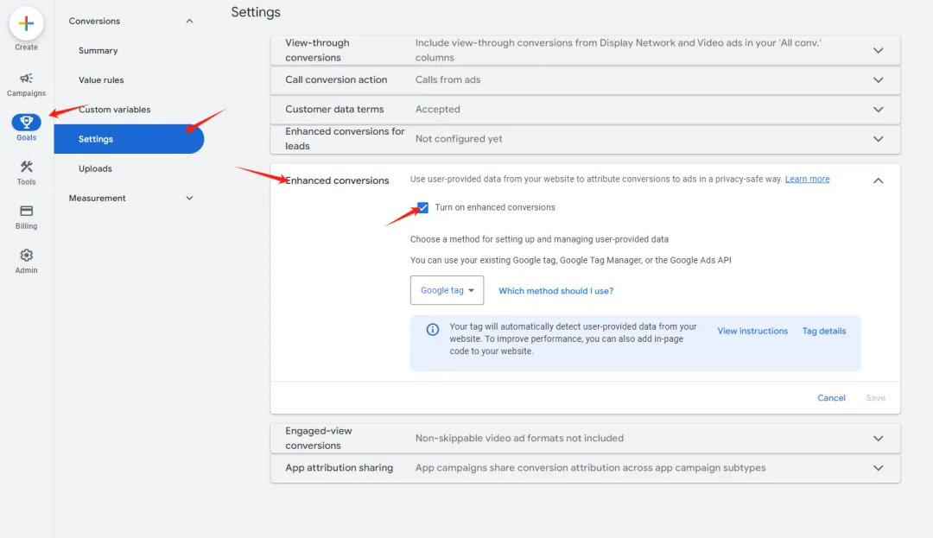Image resolution: width=933 pixels, height=538 pixels.
Task: Cancel the enhanced conversions changes
Action: point(831,398)
